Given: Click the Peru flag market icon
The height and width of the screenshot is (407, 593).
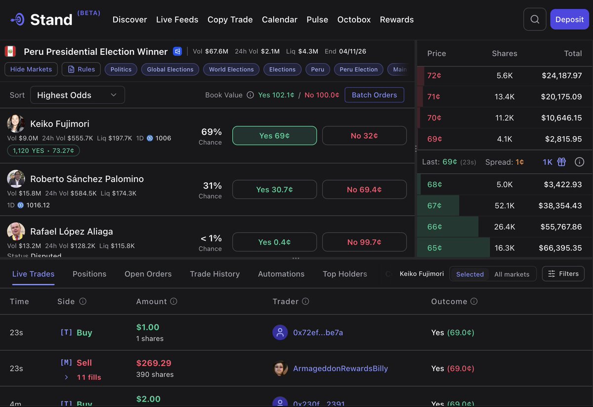Looking at the screenshot, I should tap(10, 51).
